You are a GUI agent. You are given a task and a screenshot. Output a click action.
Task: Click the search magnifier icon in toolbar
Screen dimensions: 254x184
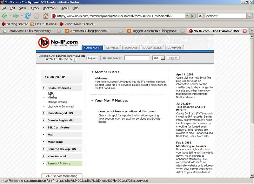pyautogui.click(x=249, y=16)
